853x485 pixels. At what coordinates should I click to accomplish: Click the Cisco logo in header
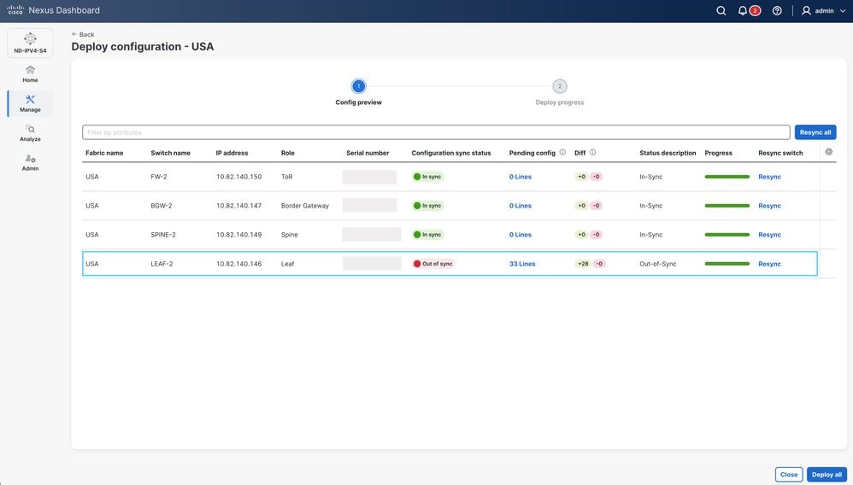click(15, 9)
